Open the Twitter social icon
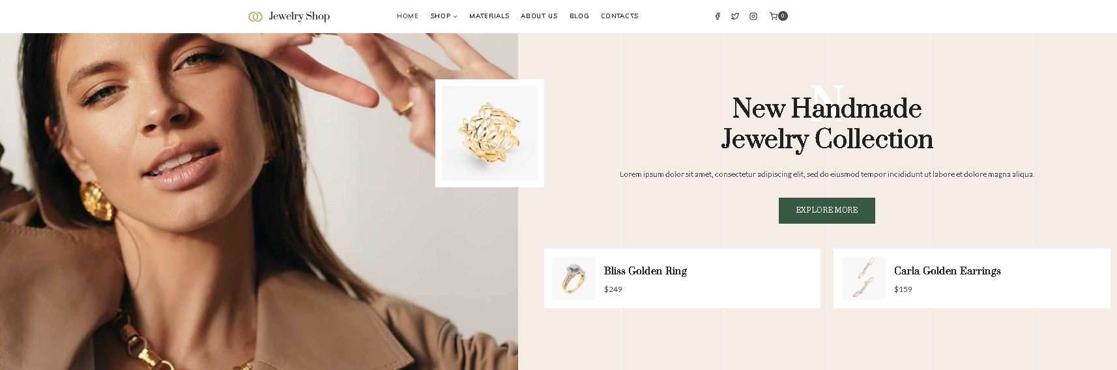Image resolution: width=1117 pixels, height=370 pixels. (x=735, y=16)
